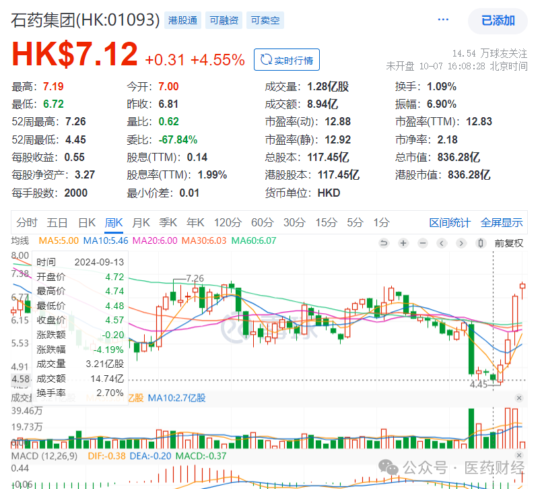Click the 14.54 万球友关注 follower count

point(489,53)
